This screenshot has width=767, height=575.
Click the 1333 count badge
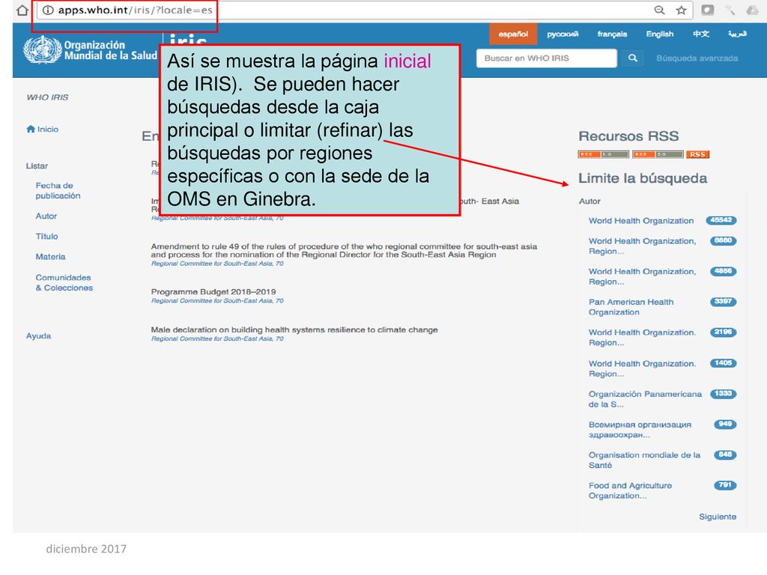click(723, 394)
